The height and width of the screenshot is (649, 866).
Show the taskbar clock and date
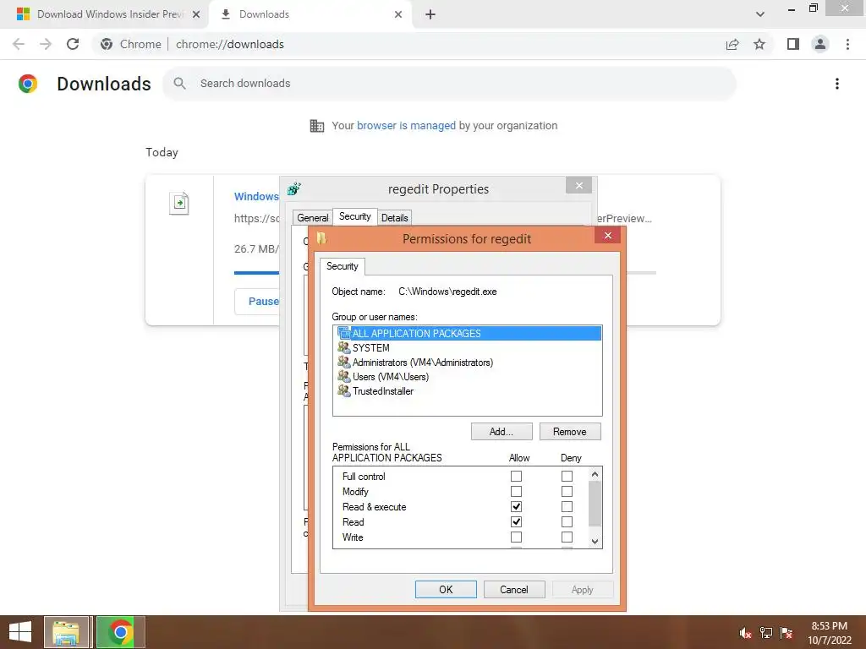tap(830, 633)
